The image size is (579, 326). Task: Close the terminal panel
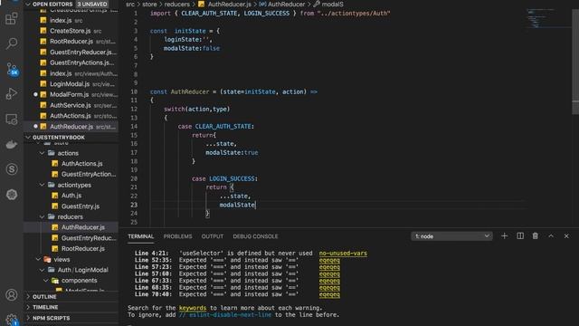(566, 235)
